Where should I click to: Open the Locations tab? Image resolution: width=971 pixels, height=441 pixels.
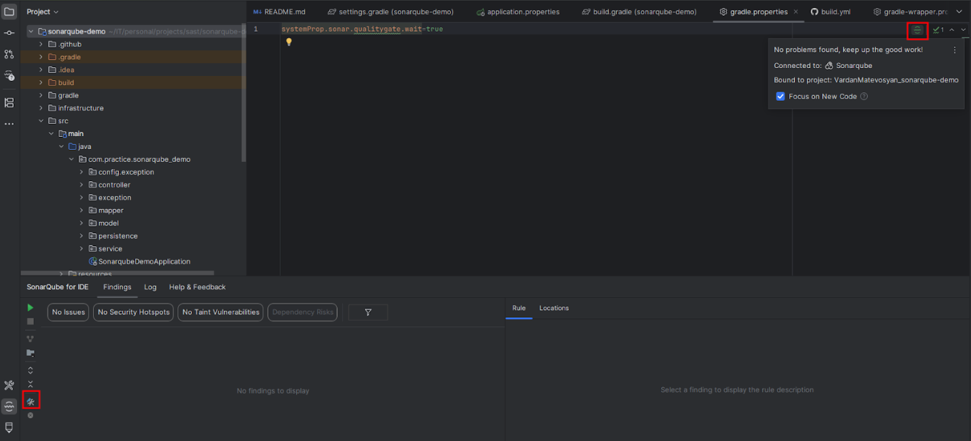click(554, 308)
